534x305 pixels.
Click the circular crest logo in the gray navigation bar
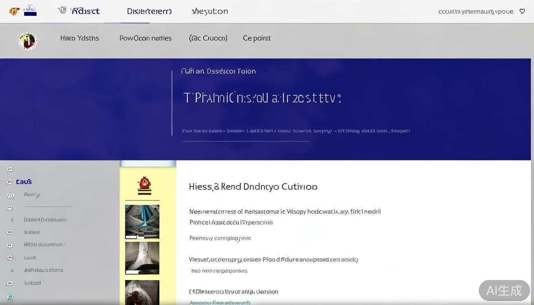tap(28, 41)
